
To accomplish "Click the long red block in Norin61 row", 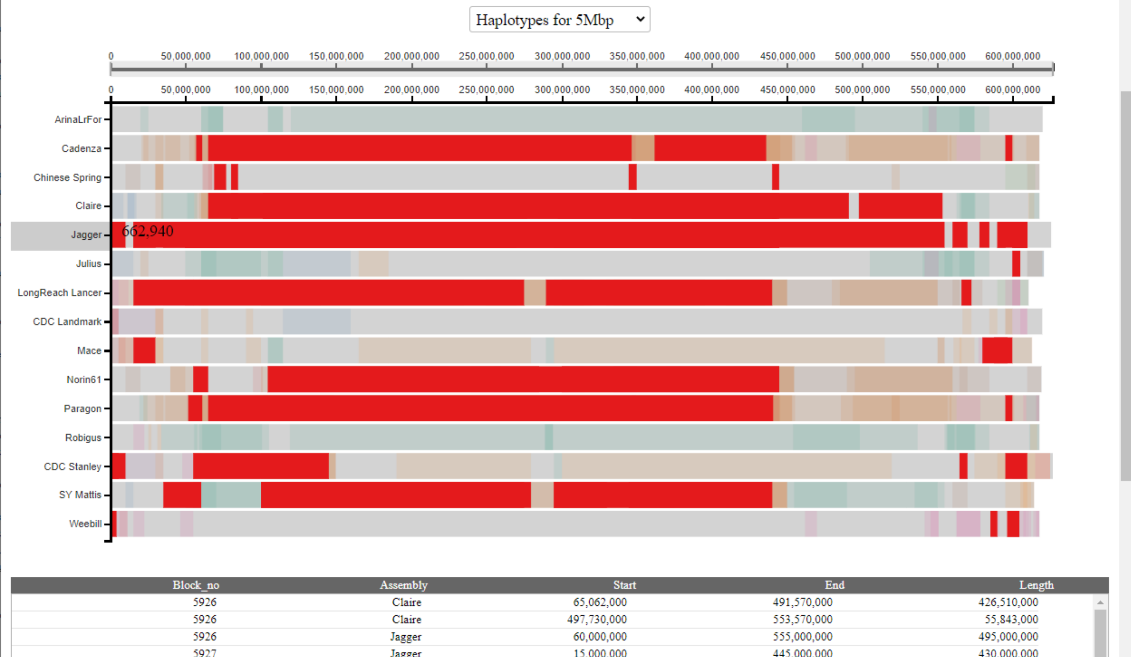I will point(523,380).
